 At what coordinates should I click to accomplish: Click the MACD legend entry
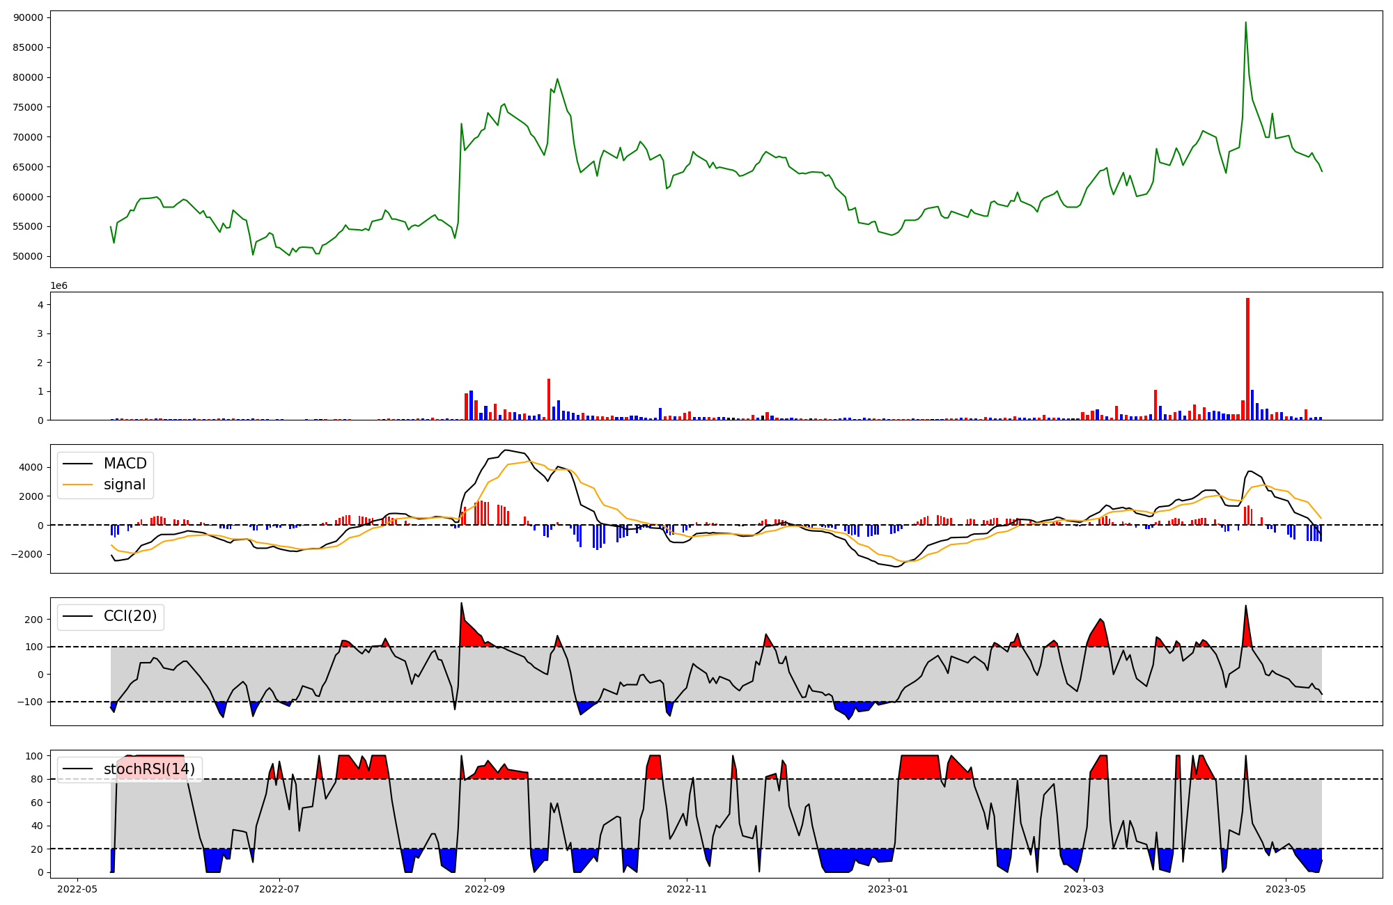125,464
